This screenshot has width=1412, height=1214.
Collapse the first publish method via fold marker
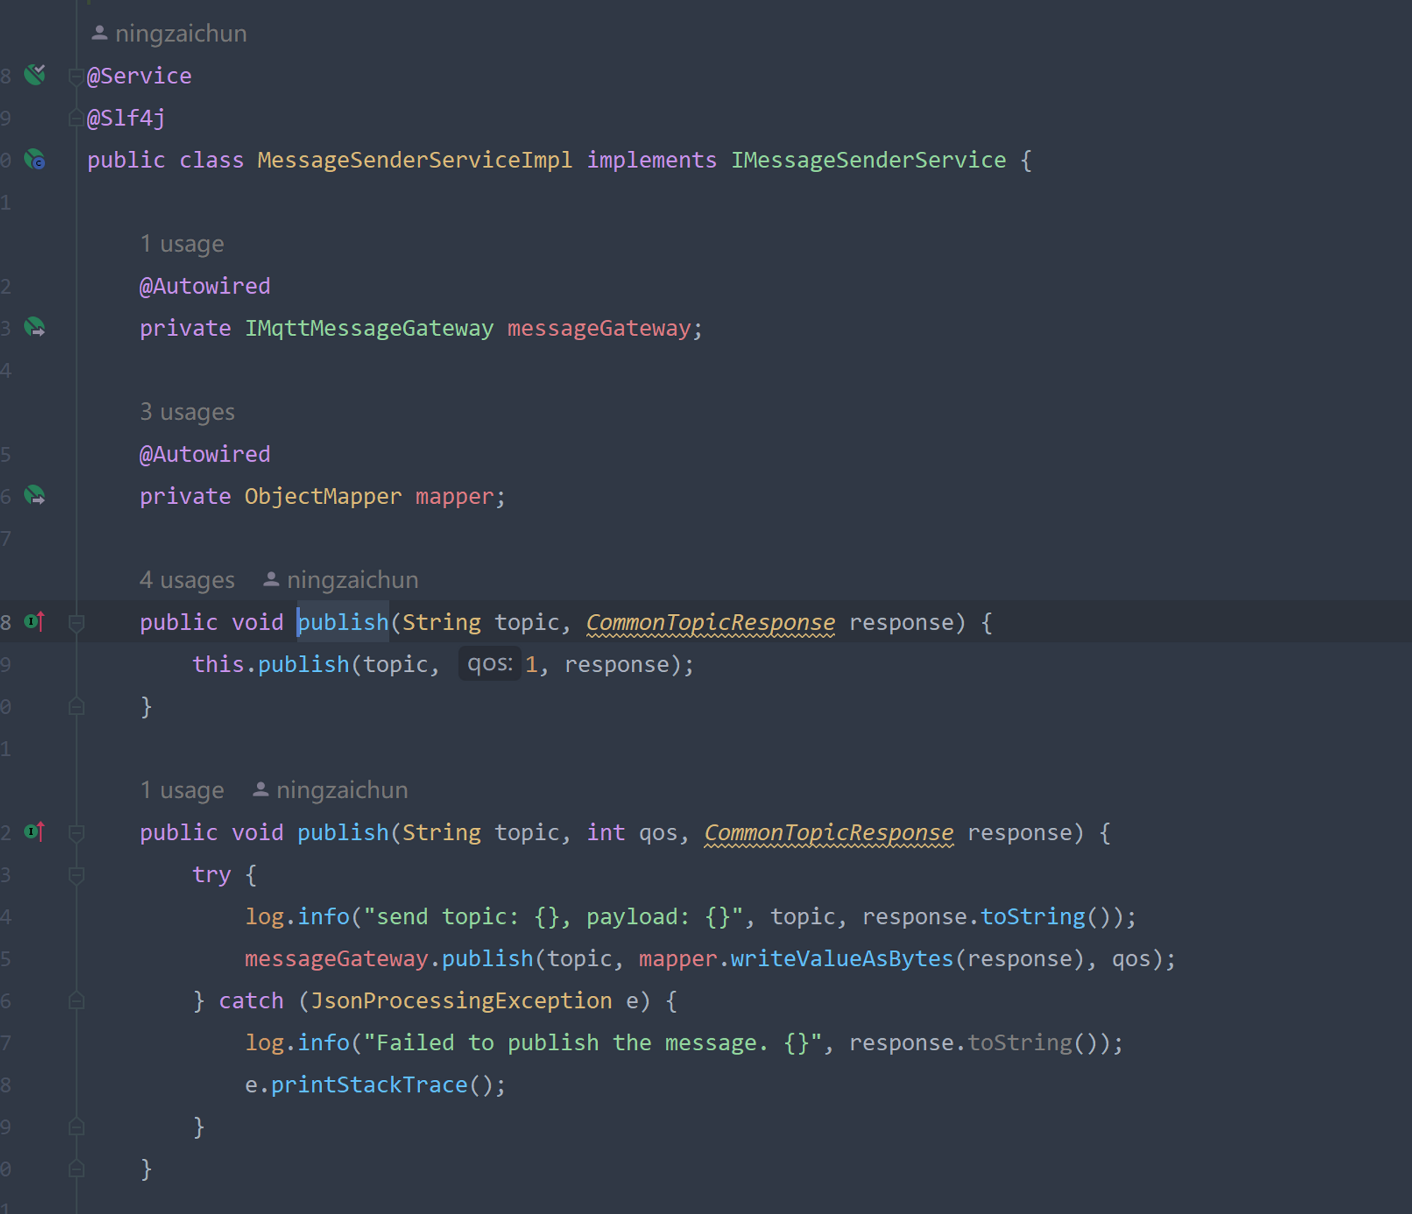(76, 622)
